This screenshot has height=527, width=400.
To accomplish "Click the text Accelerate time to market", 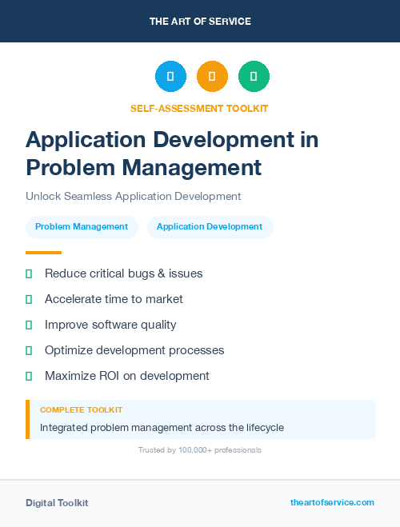I will [114, 299].
